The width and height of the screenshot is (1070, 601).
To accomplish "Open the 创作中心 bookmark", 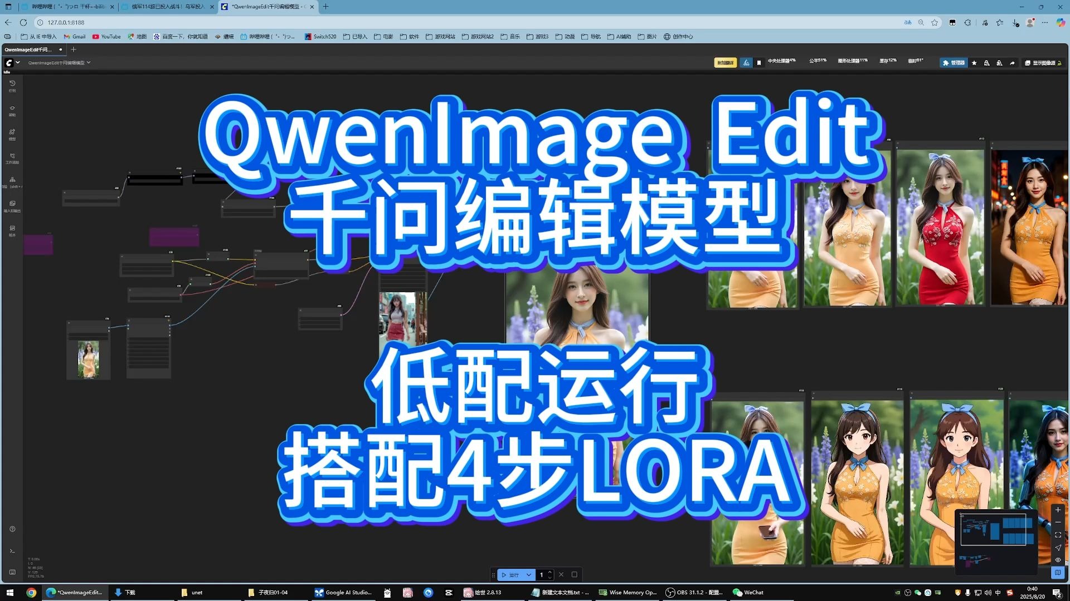I will [678, 37].
